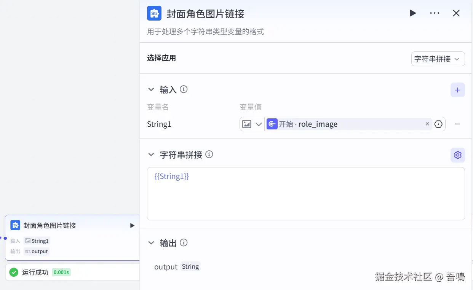473x290 pixels.
Task: Close the node configuration panel
Action: point(456,13)
